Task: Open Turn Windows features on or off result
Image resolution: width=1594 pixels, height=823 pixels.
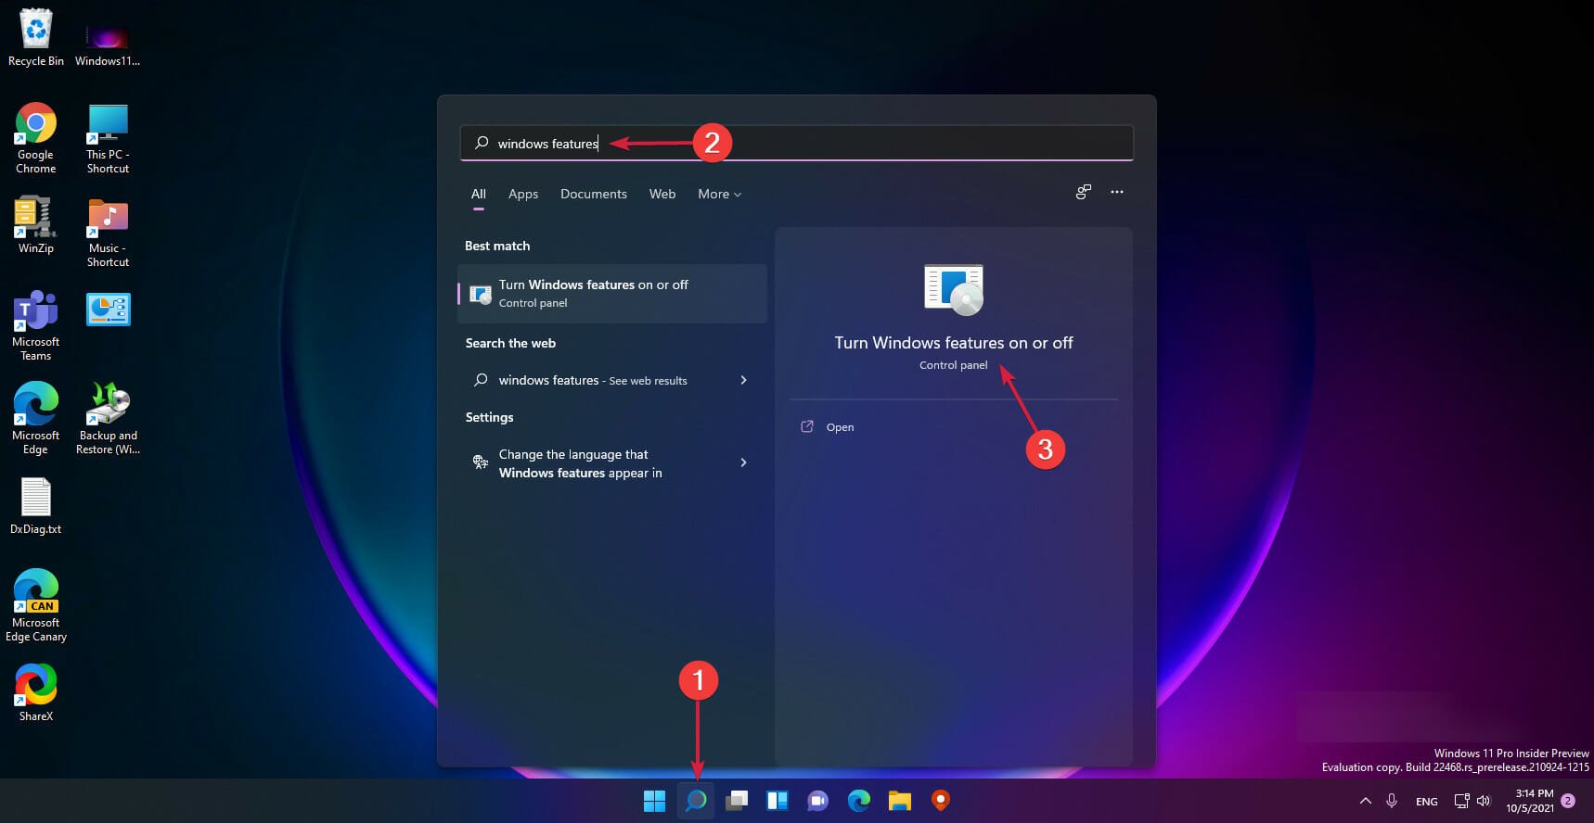Action: (x=612, y=294)
